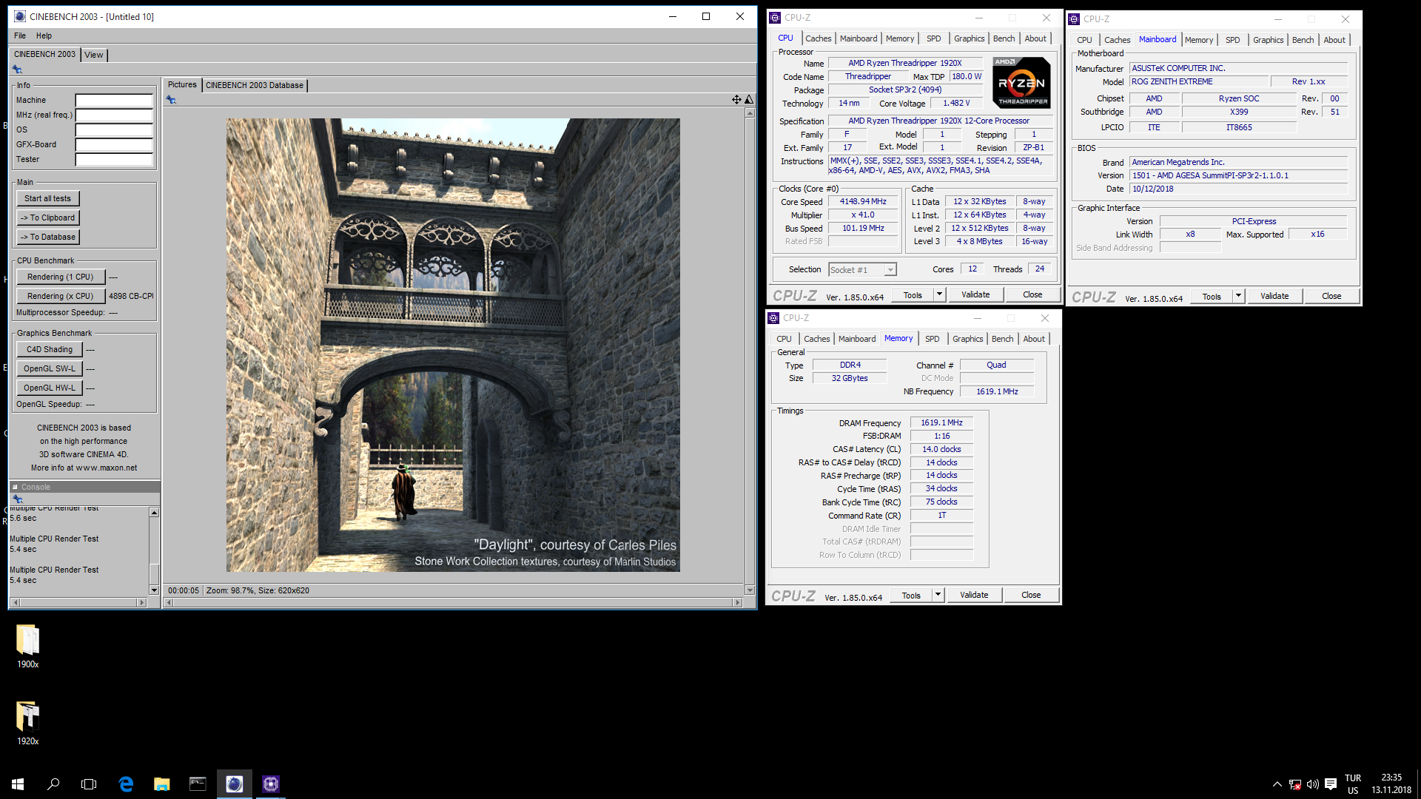
Task: Click Close button in the Mainboard window of CPU-Z
Action: 1331,296
